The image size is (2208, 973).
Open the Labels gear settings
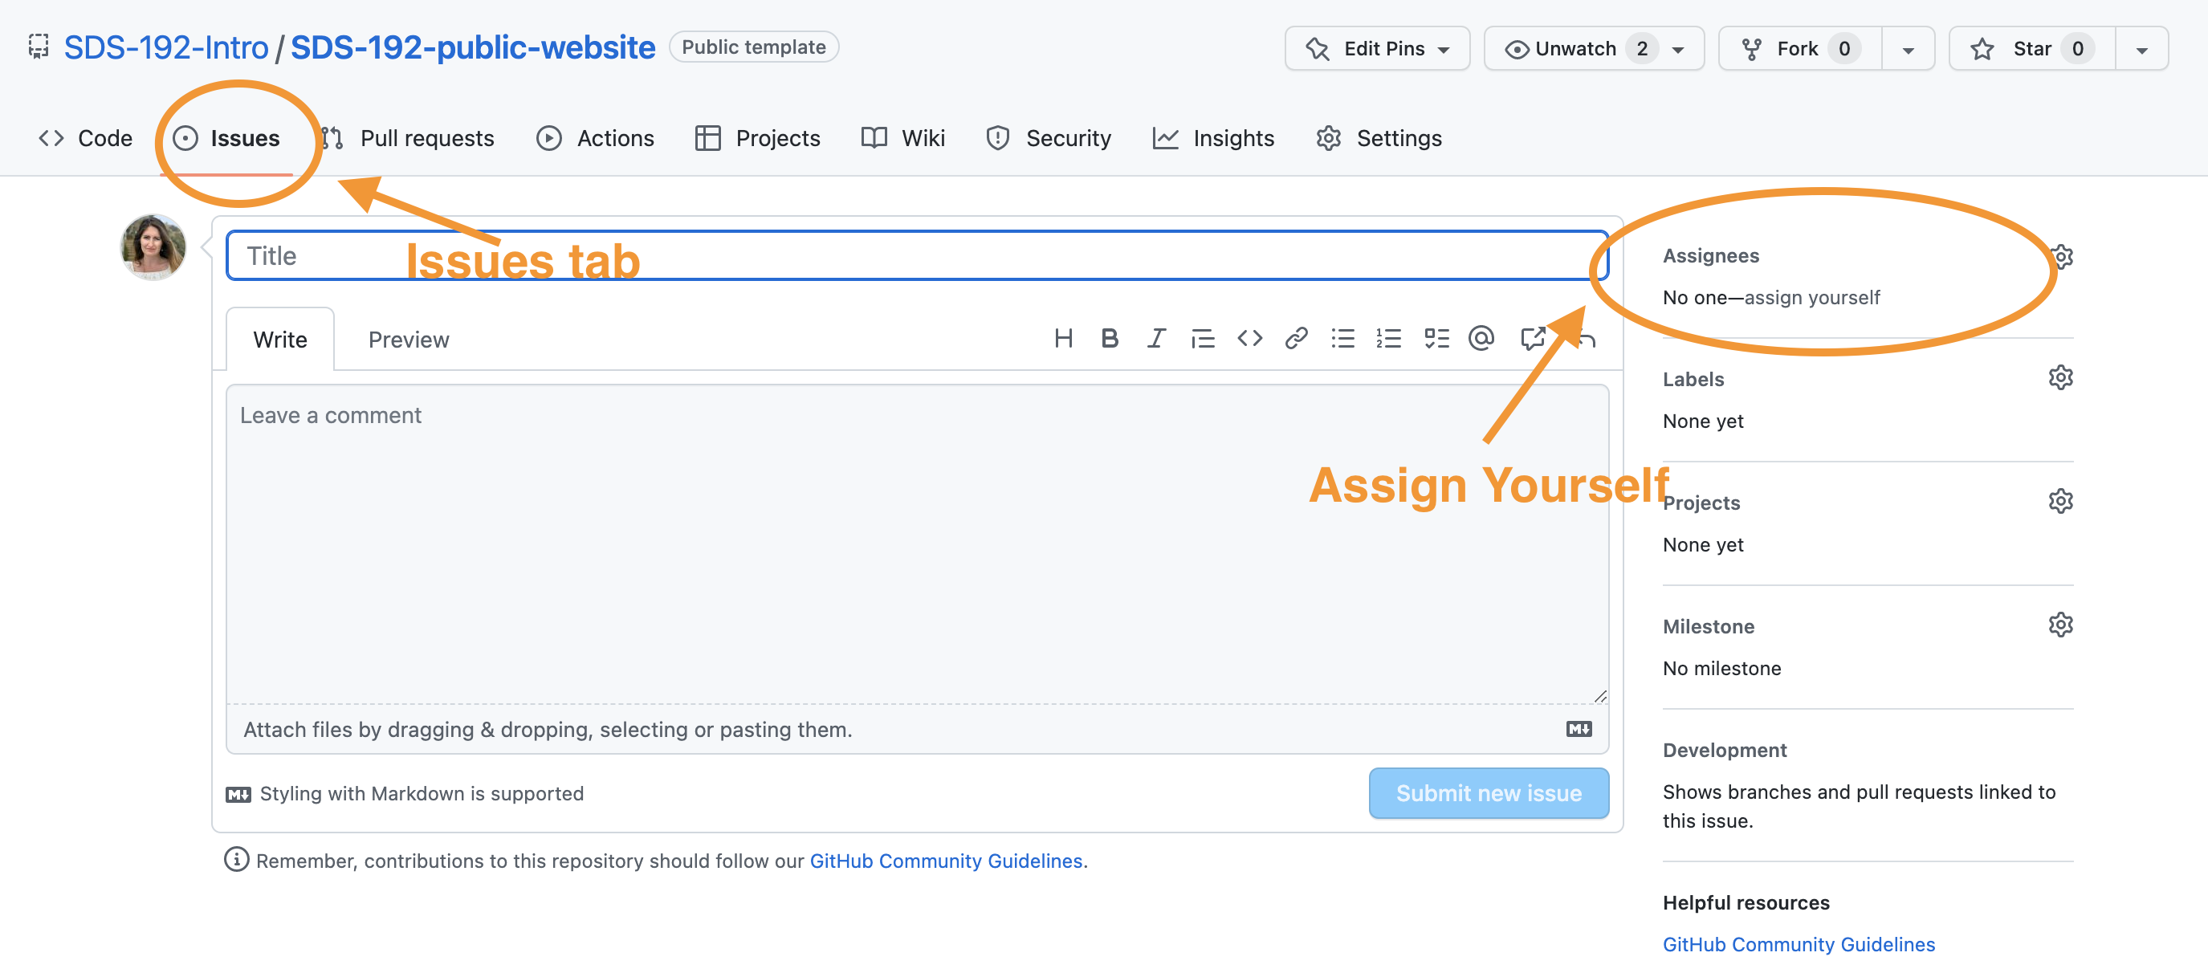pyautogui.click(x=2060, y=378)
